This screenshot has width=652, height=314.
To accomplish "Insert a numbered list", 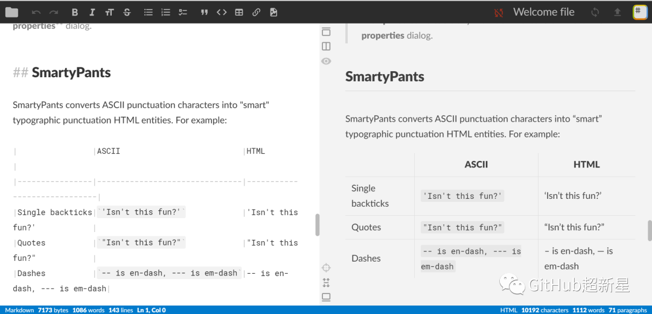I will tap(166, 13).
